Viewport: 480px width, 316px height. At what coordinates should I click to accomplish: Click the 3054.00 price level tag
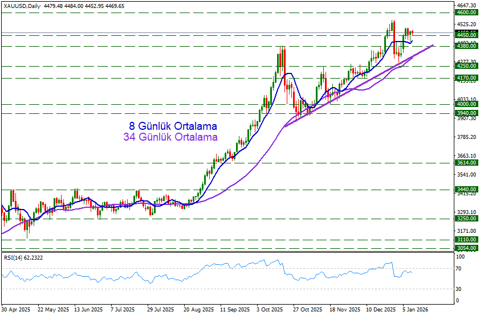[466, 249]
